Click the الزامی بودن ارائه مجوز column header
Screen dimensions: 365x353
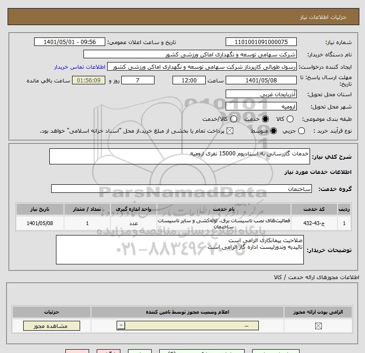[318, 312]
